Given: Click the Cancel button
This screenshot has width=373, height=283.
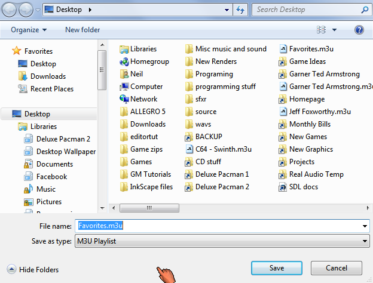Looking at the screenshot, I should pos(337,267).
